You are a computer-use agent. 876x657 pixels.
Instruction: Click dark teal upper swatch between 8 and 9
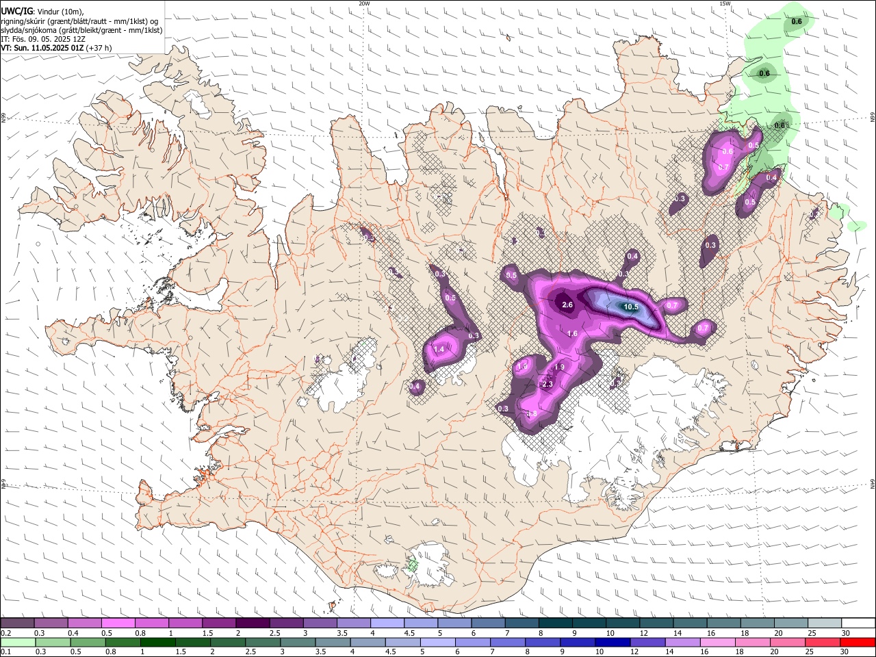[x=554, y=623]
